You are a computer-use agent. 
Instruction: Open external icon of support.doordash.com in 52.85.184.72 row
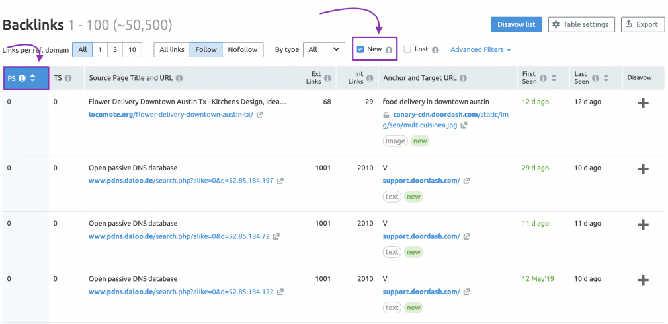[467, 236]
